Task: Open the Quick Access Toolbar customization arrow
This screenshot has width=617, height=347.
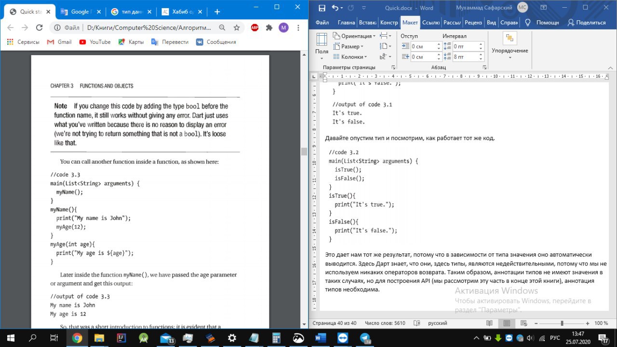Action: point(363,8)
